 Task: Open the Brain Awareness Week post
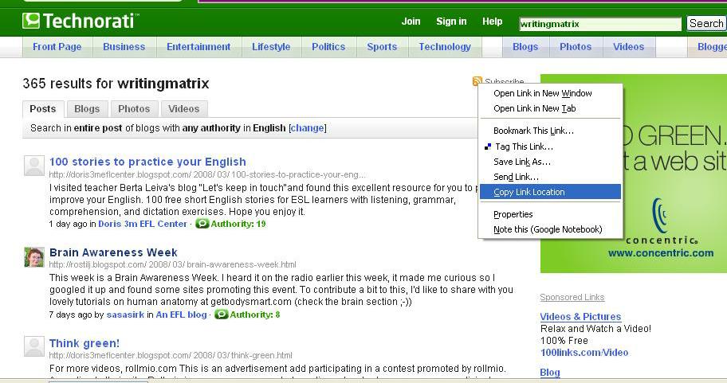[113, 252]
